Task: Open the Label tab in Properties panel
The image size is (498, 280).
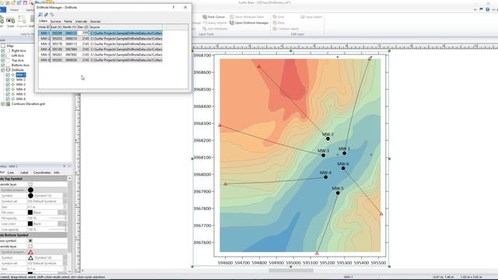Action: (24, 173)
